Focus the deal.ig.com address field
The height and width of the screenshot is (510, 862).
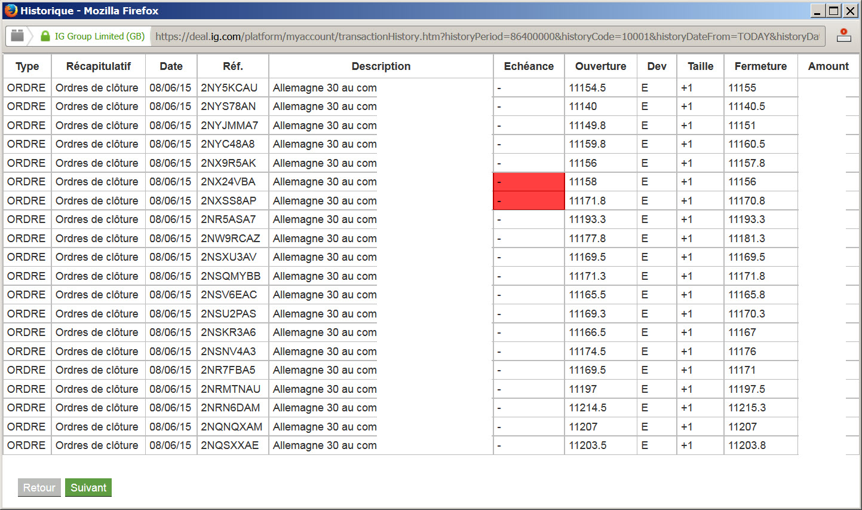coord(487,36)
